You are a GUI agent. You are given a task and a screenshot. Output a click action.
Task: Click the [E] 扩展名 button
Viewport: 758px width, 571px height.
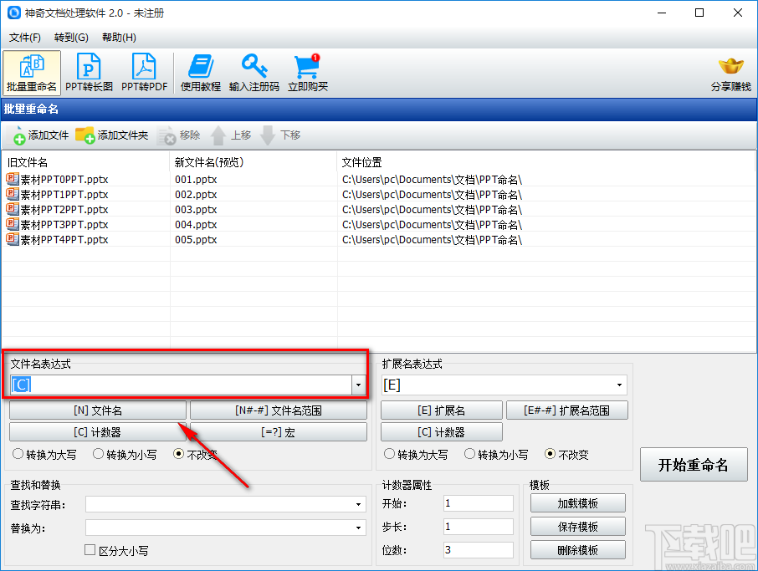click(442, 410)
